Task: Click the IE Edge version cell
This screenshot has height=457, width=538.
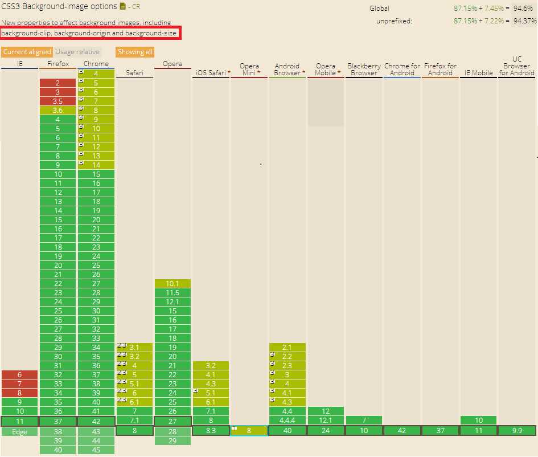Action: (x=19, y=432)
